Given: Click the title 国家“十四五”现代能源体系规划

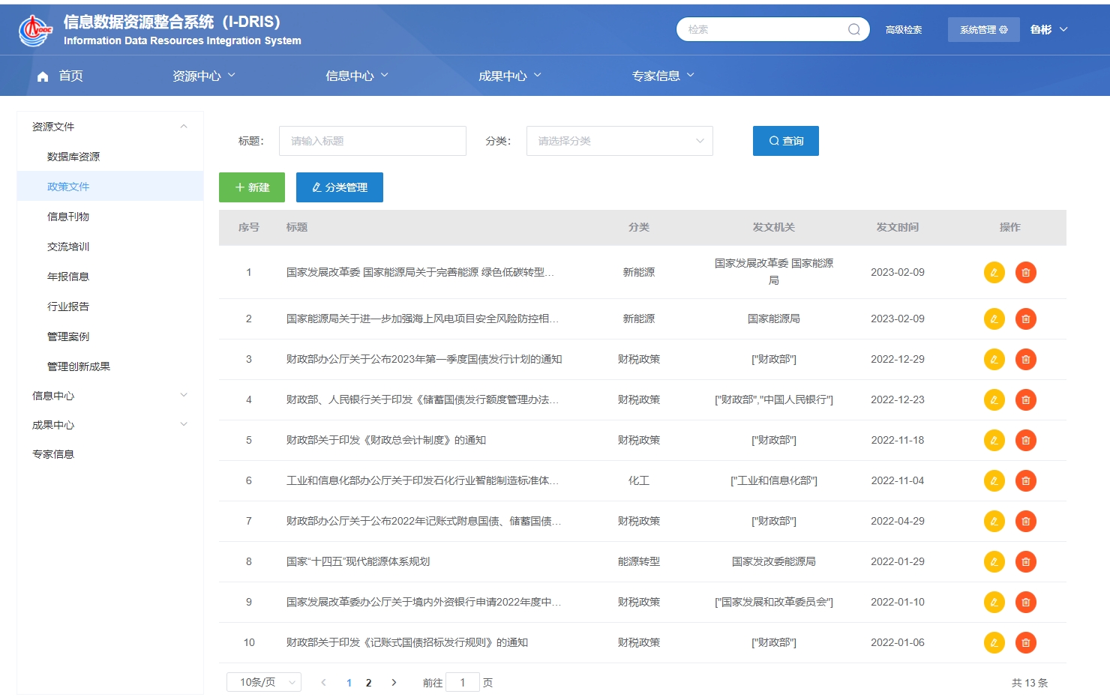Looking at the screenshot, I should click(x=358, y=561).
